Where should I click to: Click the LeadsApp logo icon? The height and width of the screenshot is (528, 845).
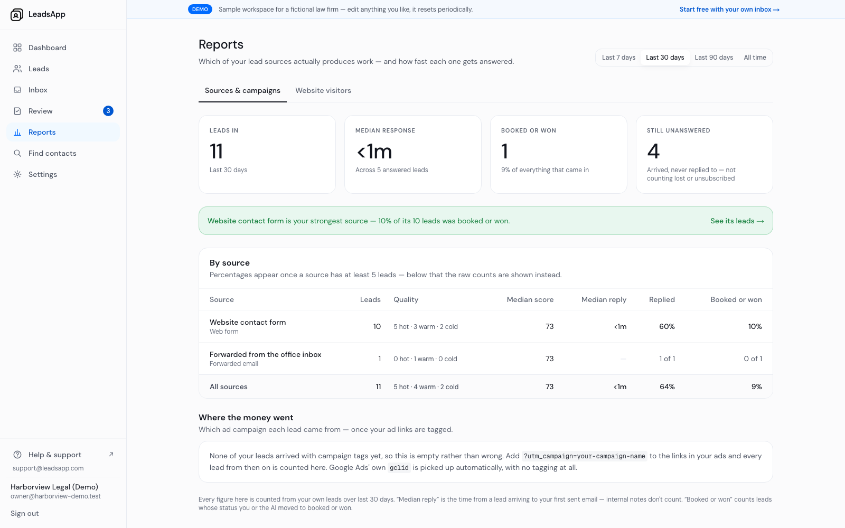point(17,15)
